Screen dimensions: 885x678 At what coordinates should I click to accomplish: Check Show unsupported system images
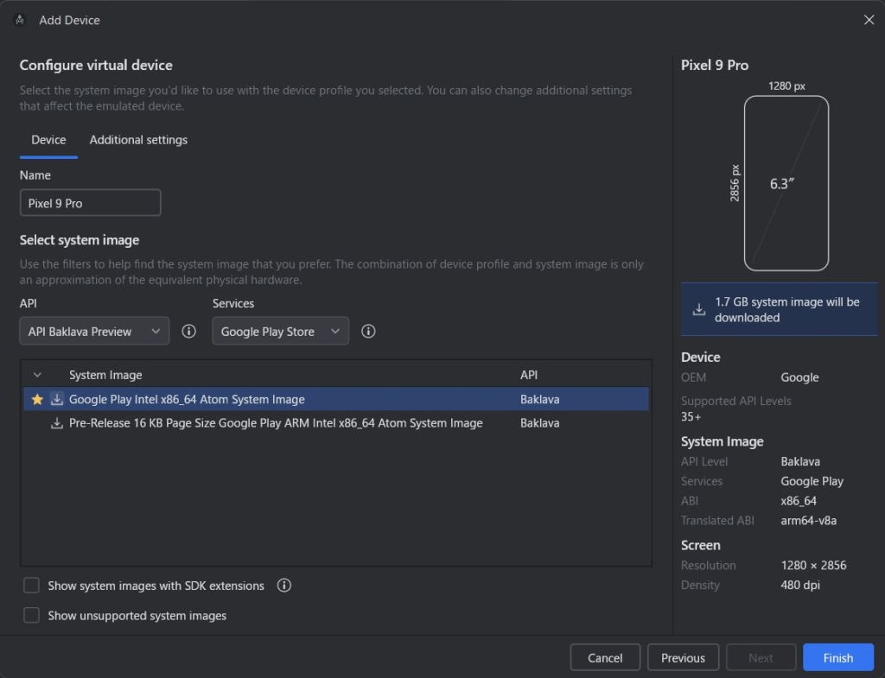click(x=31, y=615)
